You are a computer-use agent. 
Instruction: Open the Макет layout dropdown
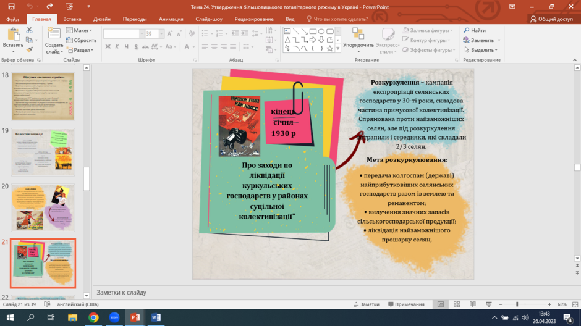click(x=79, y=30)
